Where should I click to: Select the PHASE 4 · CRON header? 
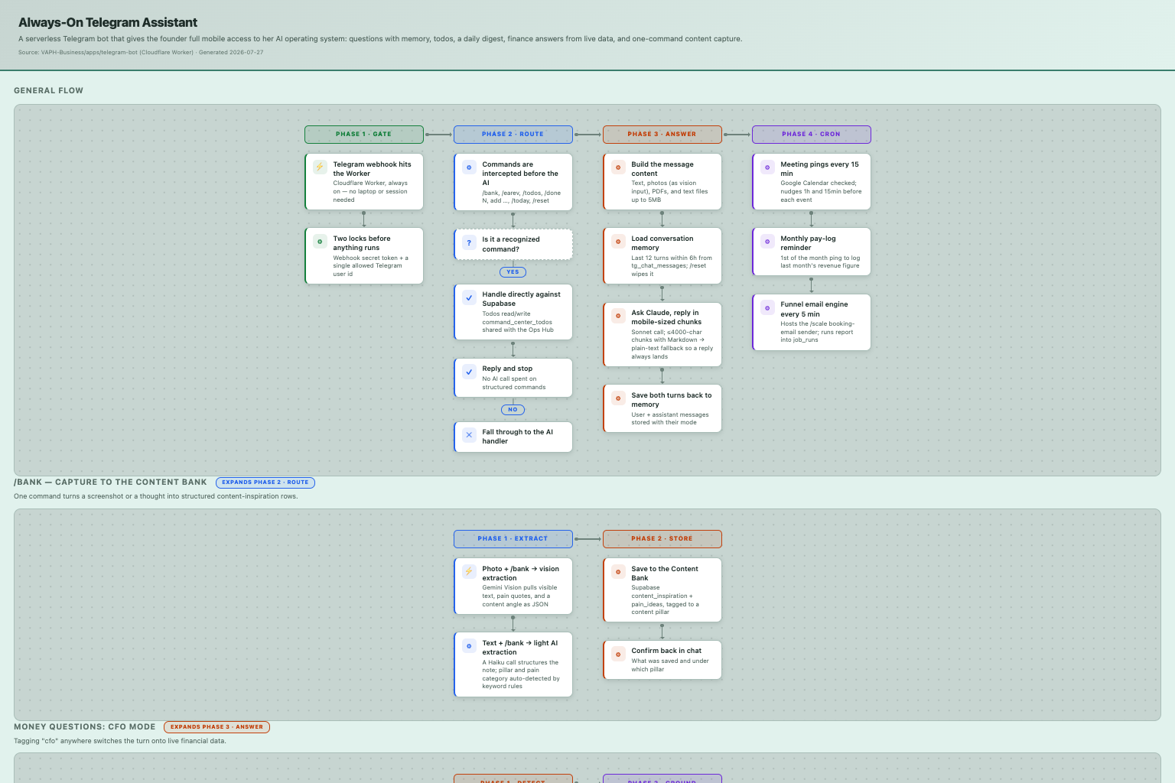[812, 135]
